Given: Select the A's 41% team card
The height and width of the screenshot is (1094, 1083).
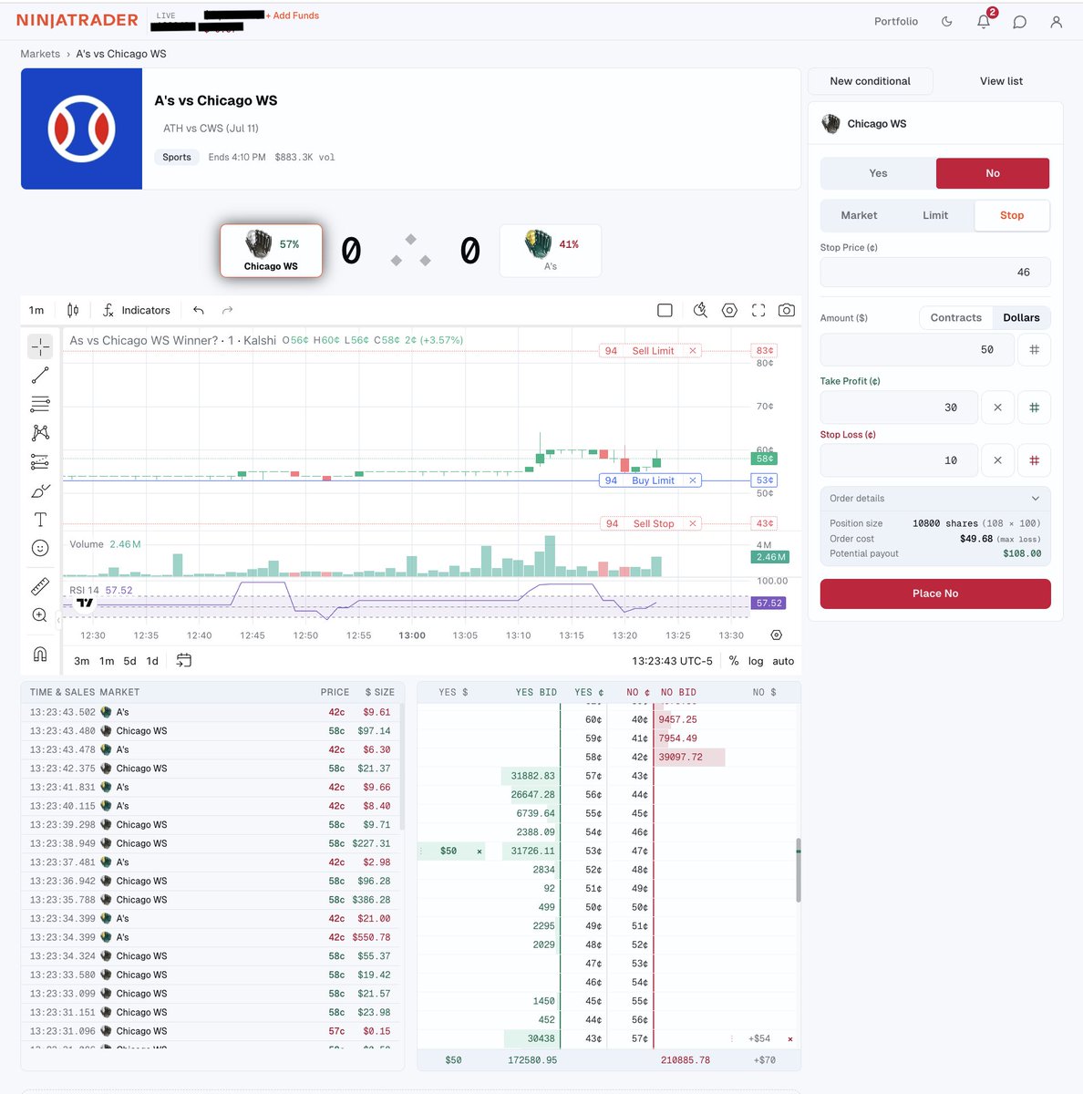Looking at the screenshot, I should point(551,251).
